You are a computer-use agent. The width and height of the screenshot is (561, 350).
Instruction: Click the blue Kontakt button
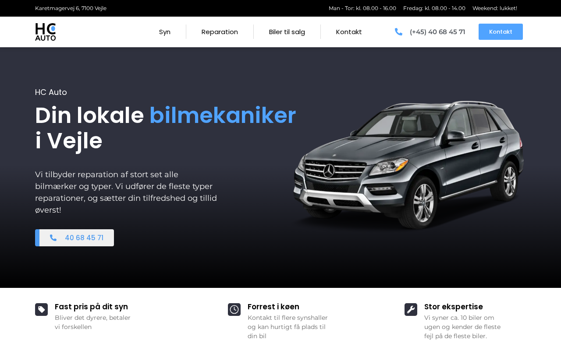(501, 31)
